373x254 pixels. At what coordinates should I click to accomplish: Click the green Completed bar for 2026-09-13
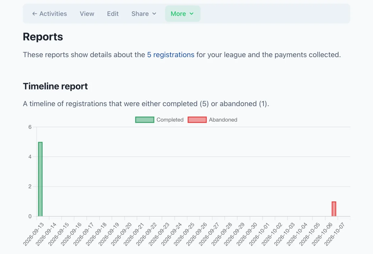(40, 179)
